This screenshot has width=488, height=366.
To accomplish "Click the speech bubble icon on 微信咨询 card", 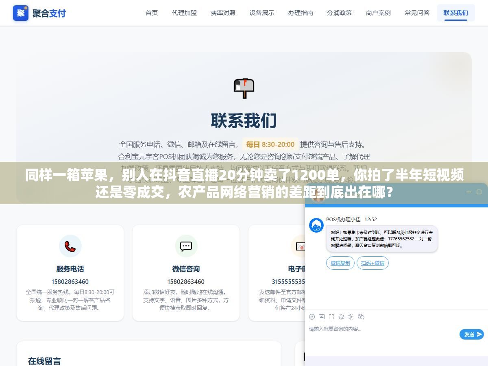I will (186, 246).
